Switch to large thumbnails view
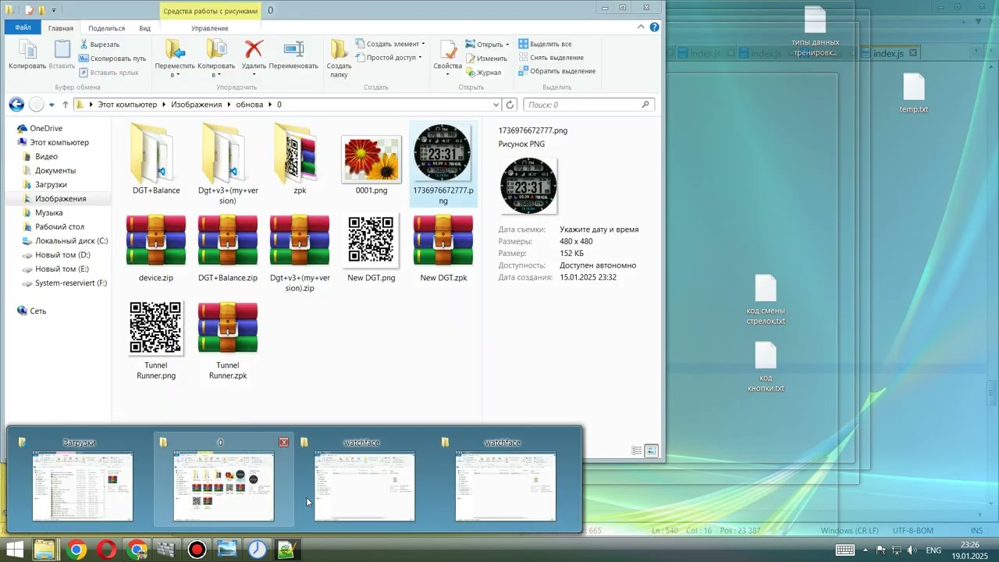This screenshot has width=999, height=562. click(652, 450)
